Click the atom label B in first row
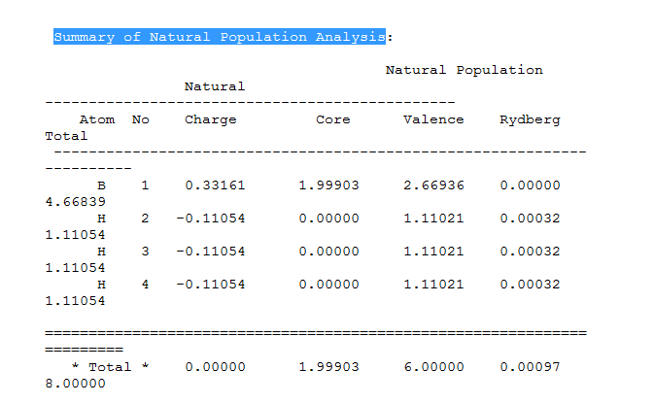Screen dimensions: 654x404 [101, 185]
